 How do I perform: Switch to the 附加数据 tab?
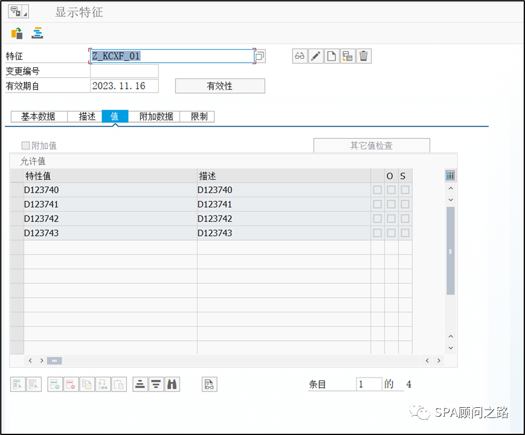pyautogui.click(x=154, y=116)
